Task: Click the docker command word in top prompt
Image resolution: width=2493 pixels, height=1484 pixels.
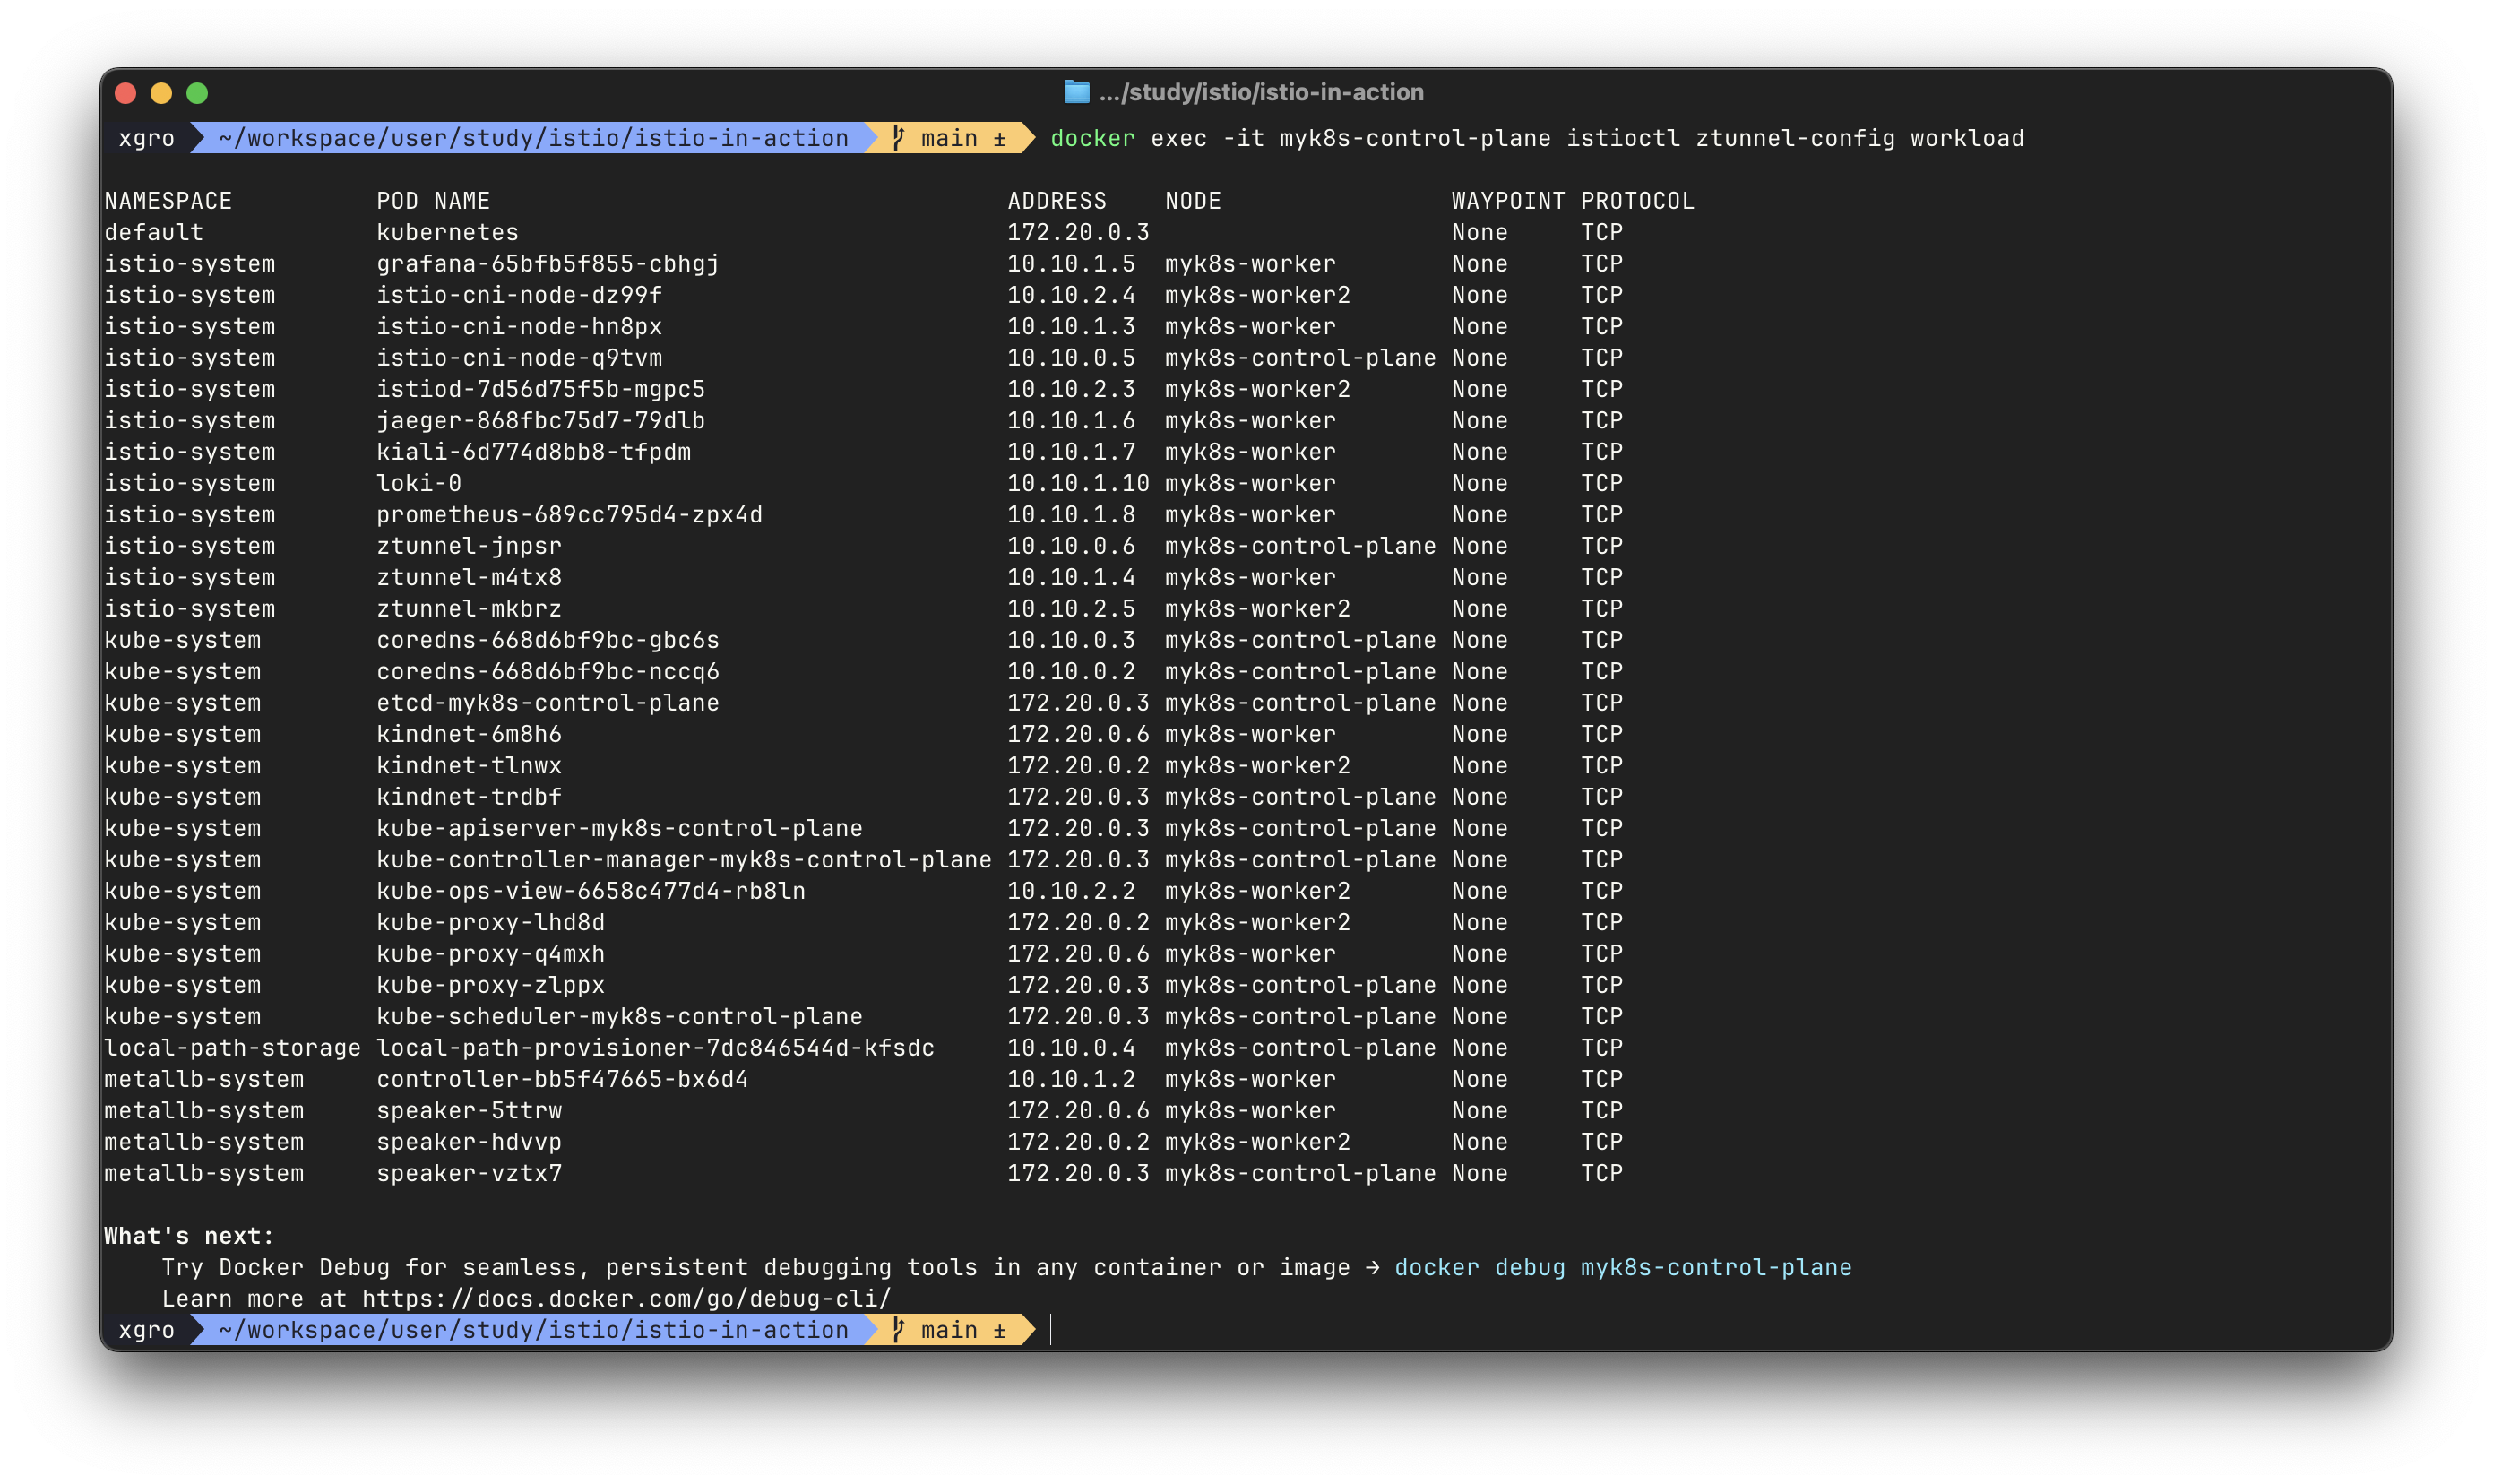Action: [x=1092, y=138]
